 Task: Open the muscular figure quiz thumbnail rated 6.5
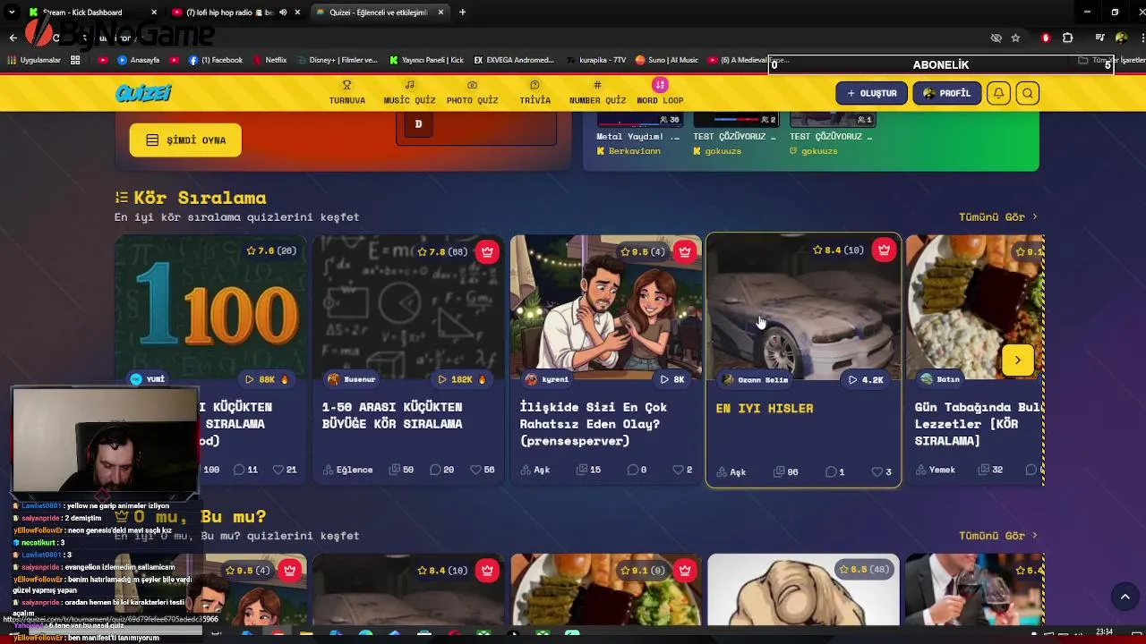pos(804,590)
